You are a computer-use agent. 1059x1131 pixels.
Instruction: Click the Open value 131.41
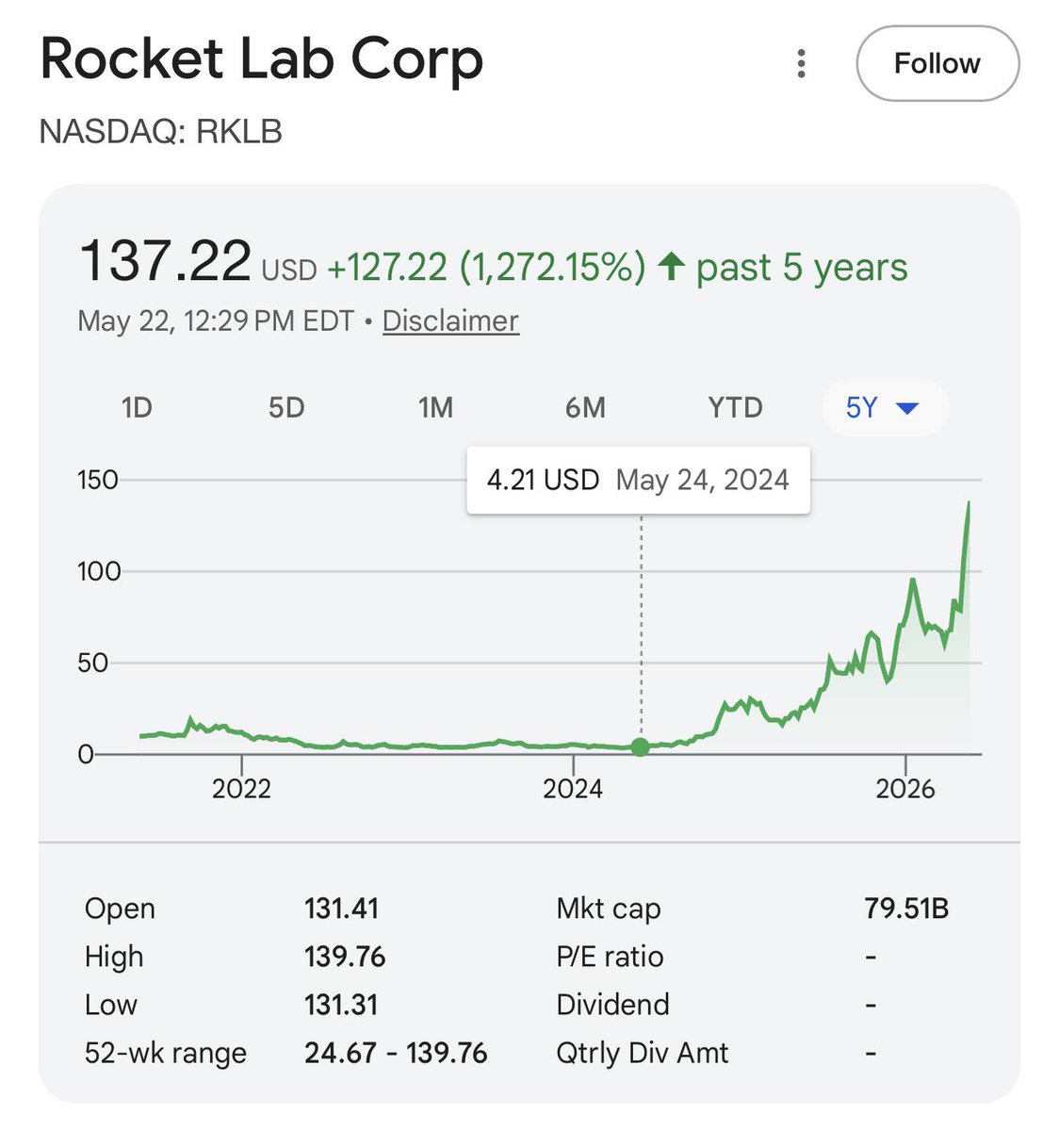click(341, 909)
